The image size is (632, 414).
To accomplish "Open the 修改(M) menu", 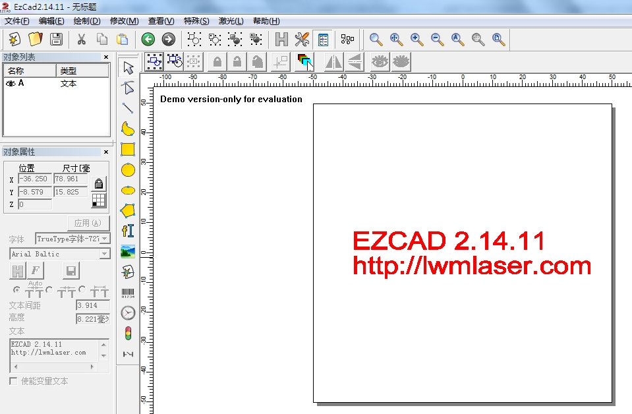I will tap(124, 21).
